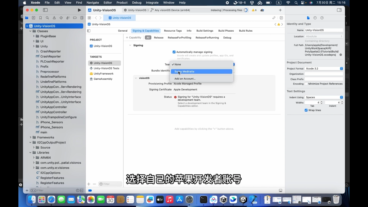Collapse the Classes folder
The height and width of the screenshot is (207, 368).
(x=30, y=31)
